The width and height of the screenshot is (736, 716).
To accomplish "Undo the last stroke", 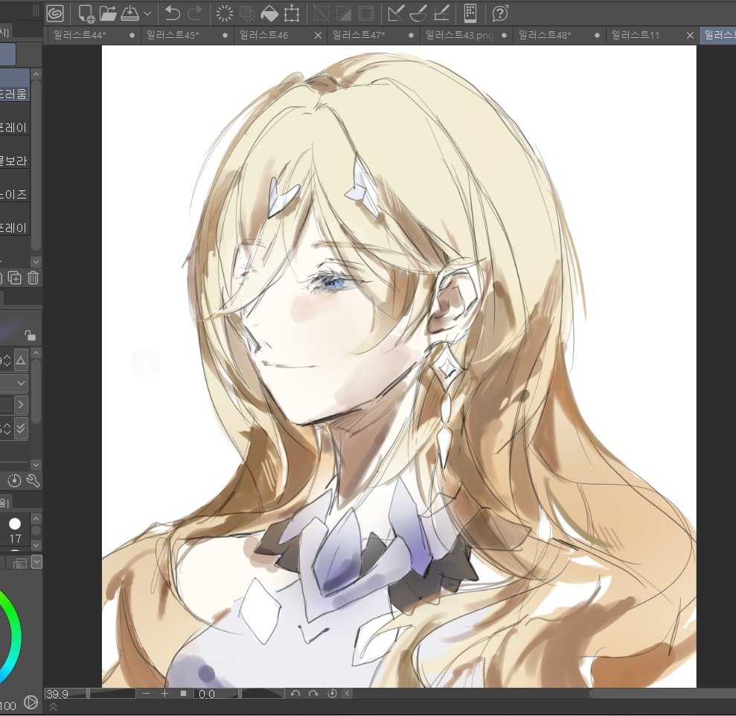I will pos(172,13).
